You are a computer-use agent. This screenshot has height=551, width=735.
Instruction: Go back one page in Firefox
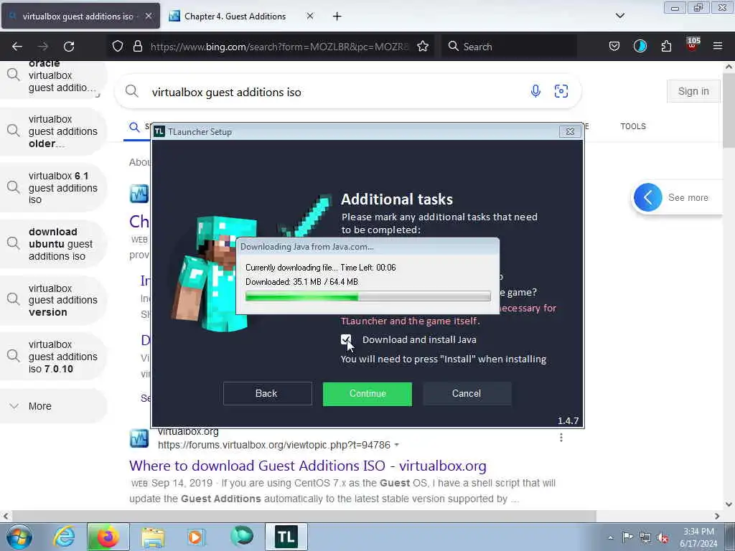[x=17, y=47]
